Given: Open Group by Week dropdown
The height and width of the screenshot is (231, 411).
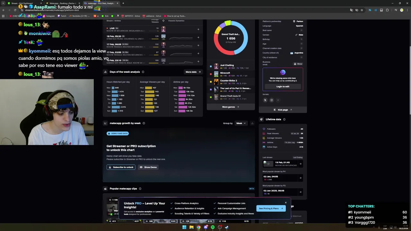Looking at the screenshot, I should (x=241, y=123).
